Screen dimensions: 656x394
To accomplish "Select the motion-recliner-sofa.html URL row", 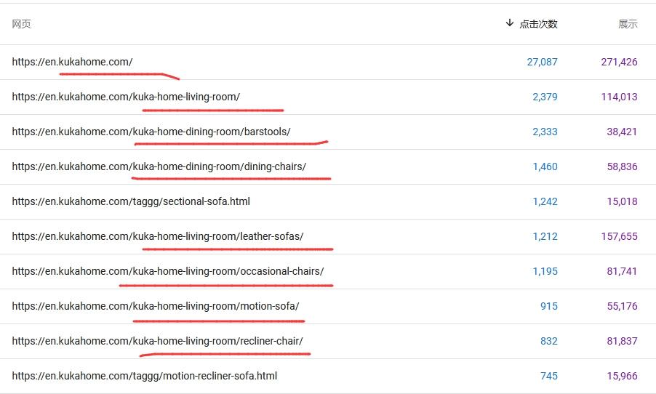I will click(x=145, y=376).
